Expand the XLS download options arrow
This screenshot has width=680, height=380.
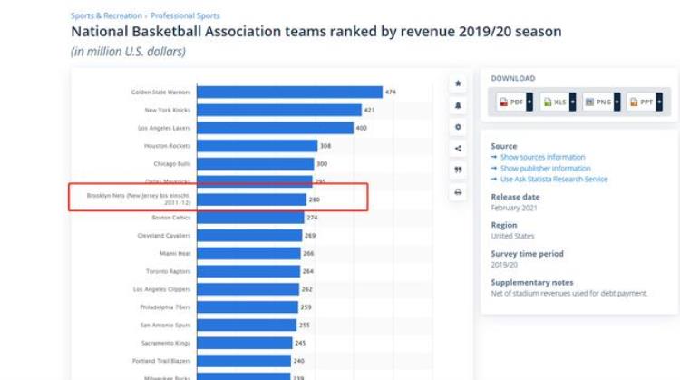573,102
